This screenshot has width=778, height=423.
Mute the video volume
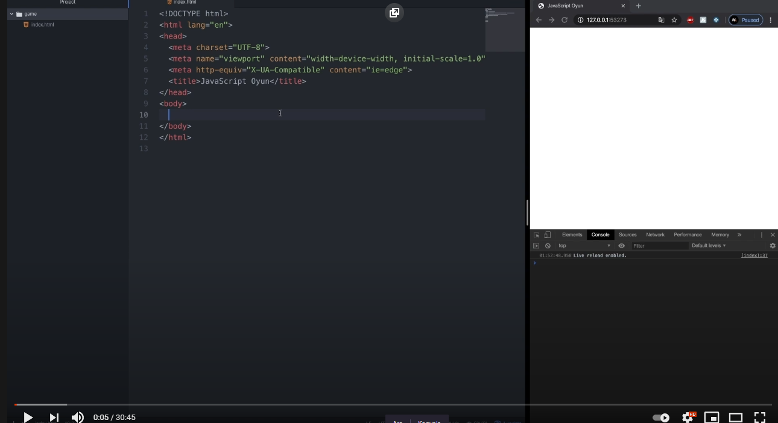[77, 417]
